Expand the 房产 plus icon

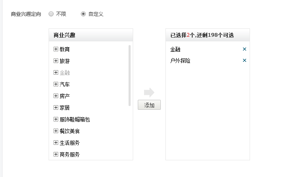click(x=56, y=96)
